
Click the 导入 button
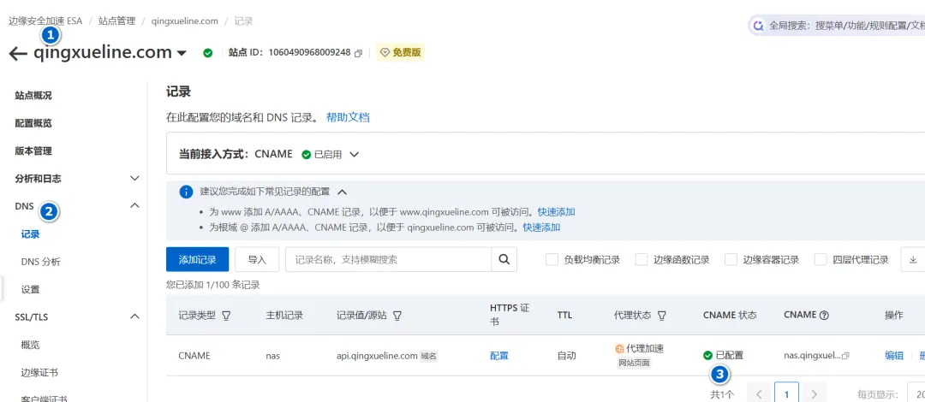coord(257,259)
